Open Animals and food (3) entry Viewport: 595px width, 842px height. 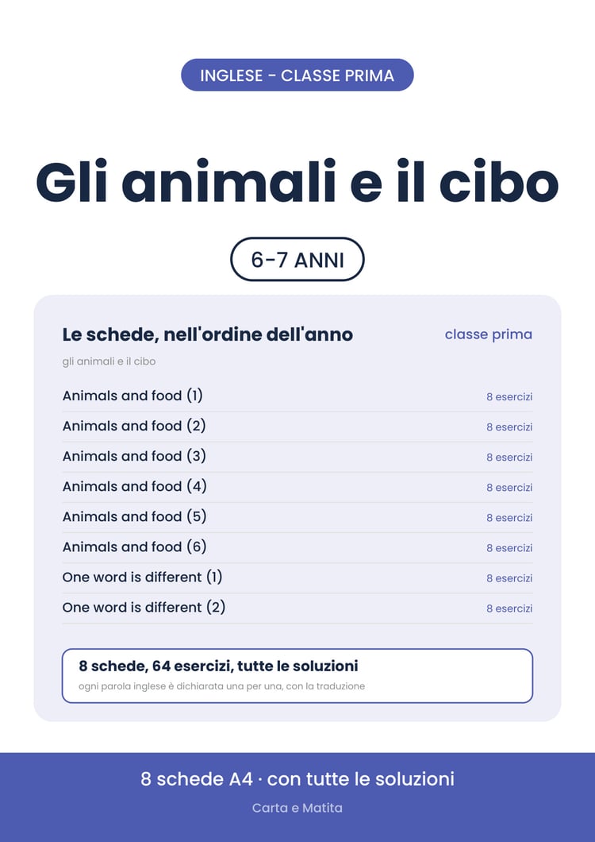(x=297, y=457)
